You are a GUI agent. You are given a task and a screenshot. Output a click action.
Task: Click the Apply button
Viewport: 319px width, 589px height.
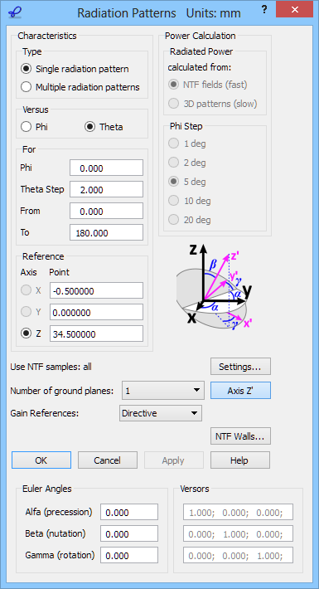point(173,460)
